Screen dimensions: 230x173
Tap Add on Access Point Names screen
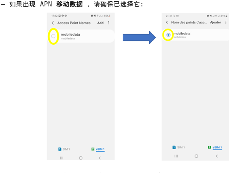coord(100,23)
